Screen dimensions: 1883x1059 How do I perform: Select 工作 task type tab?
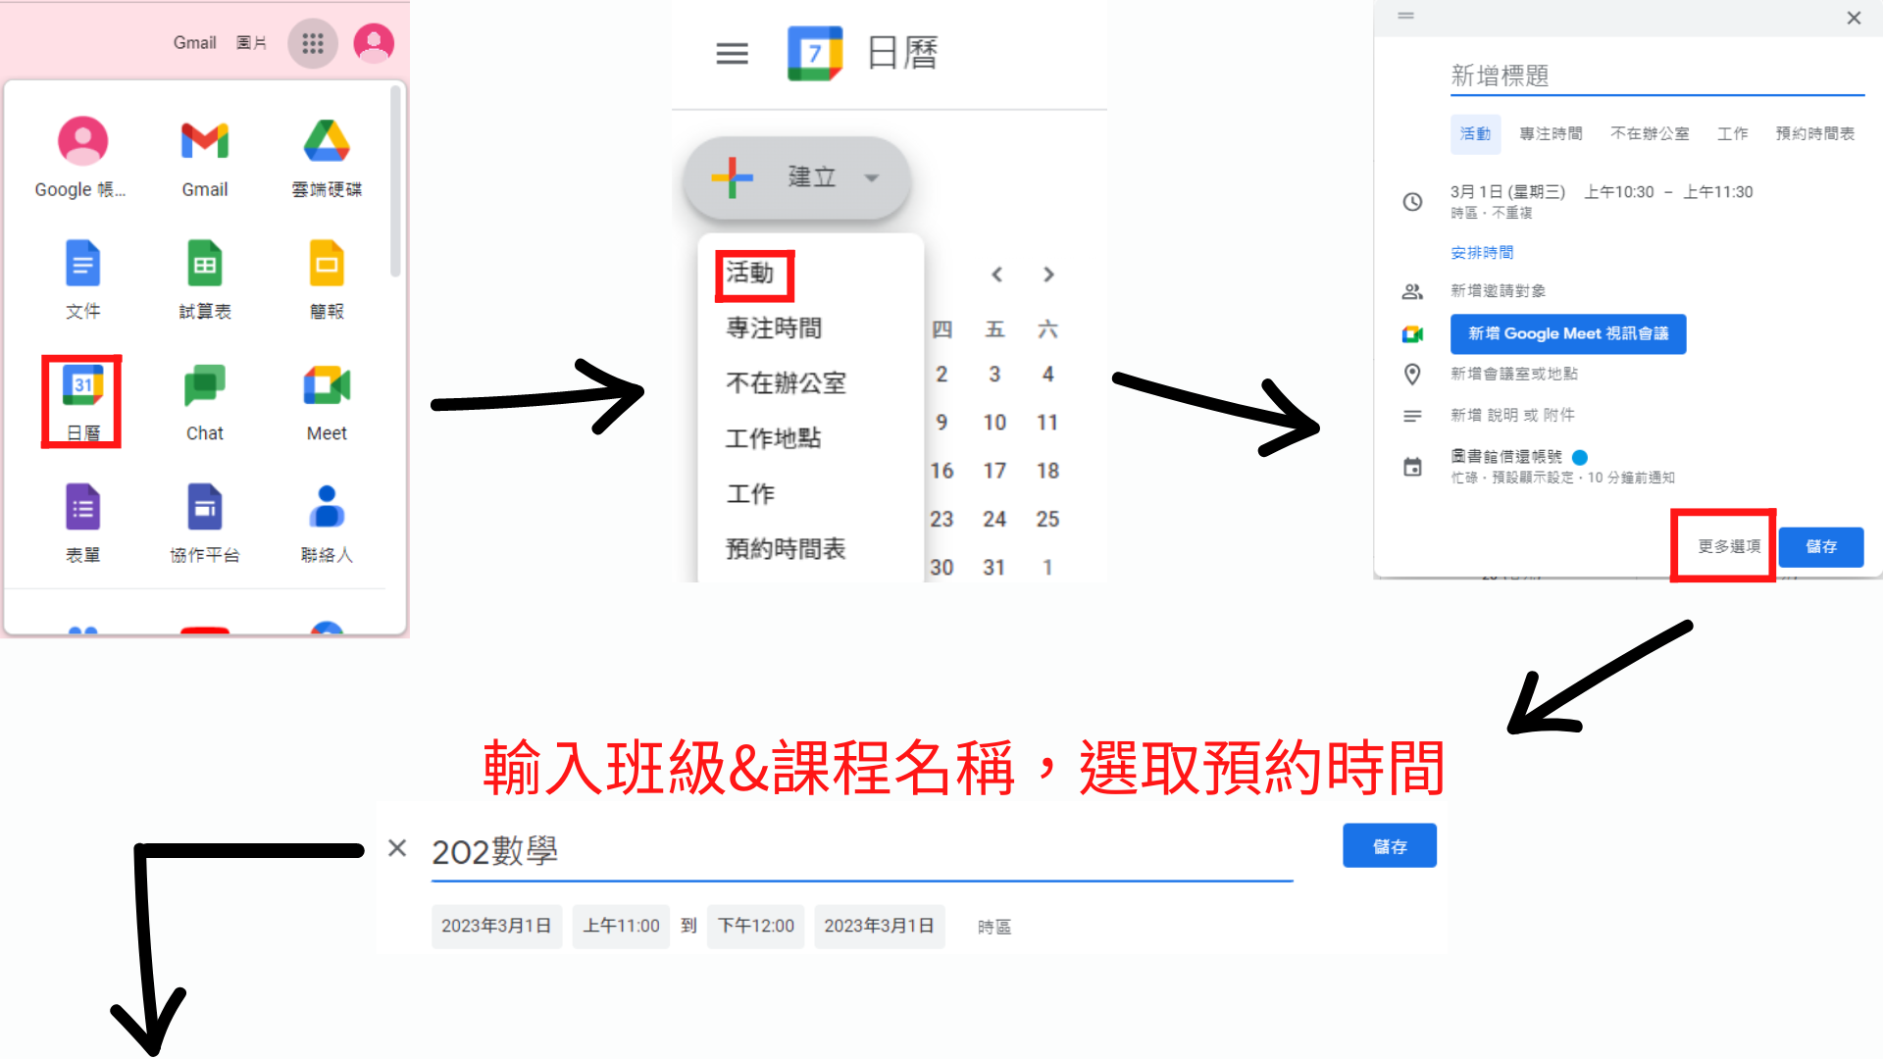click(1733, 134)
